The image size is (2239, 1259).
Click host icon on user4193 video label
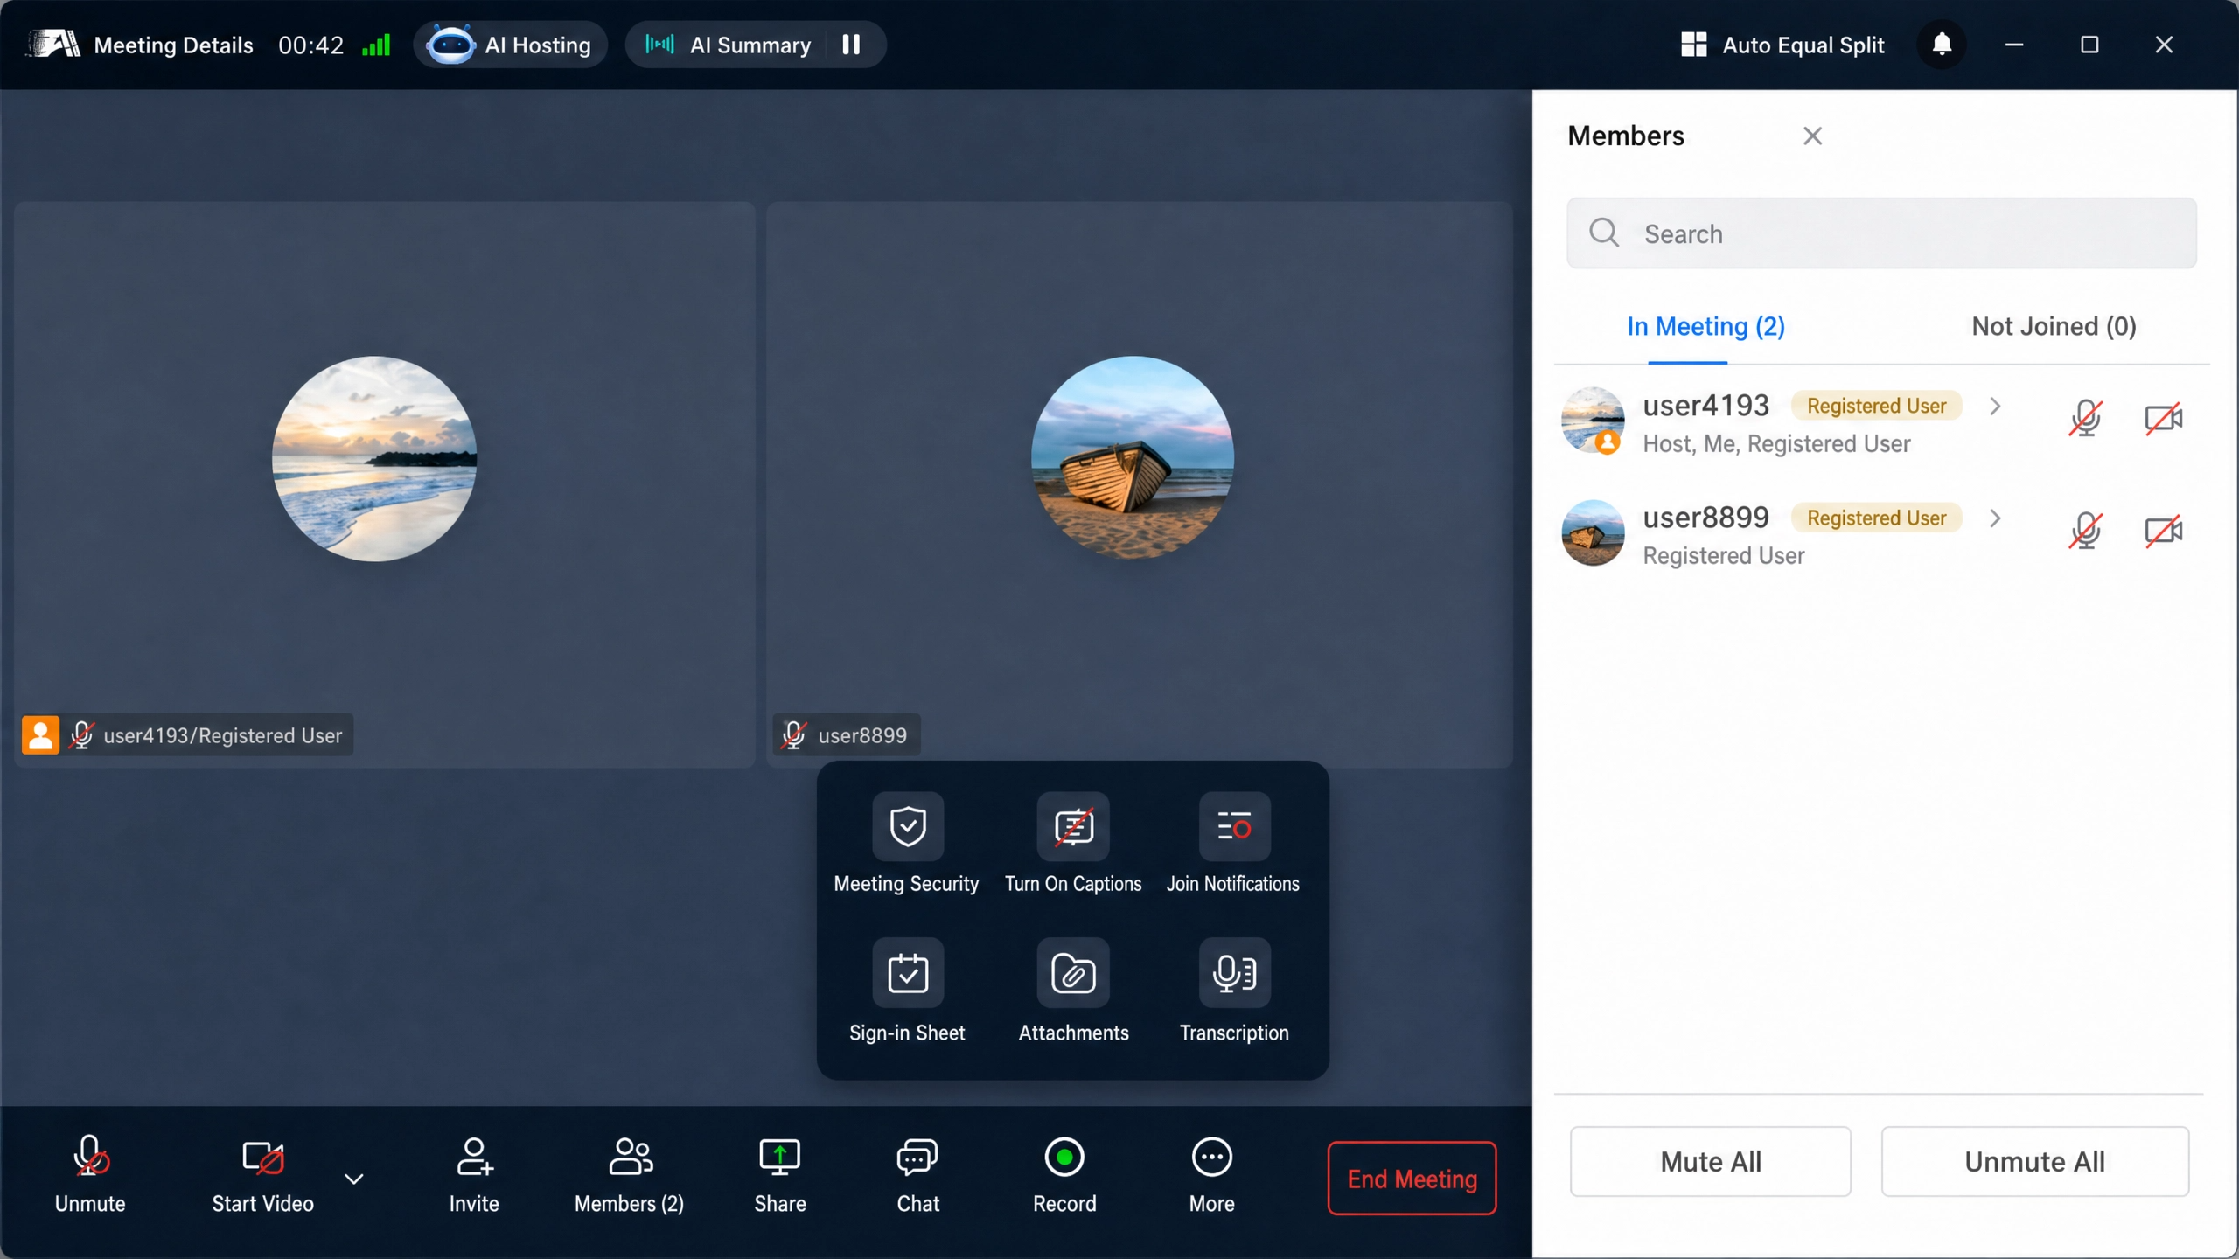click(40, 734)
